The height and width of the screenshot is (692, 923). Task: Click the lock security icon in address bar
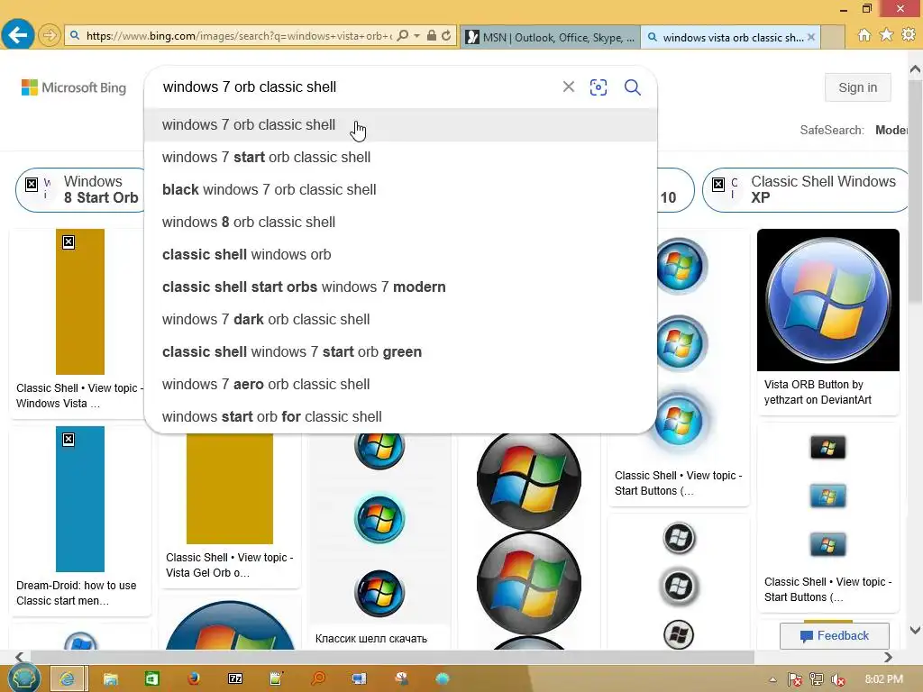(432, 36)
